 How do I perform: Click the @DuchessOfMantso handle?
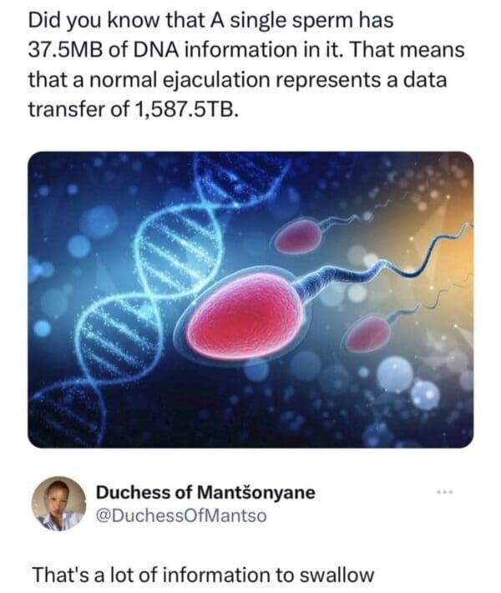(181, 515)
